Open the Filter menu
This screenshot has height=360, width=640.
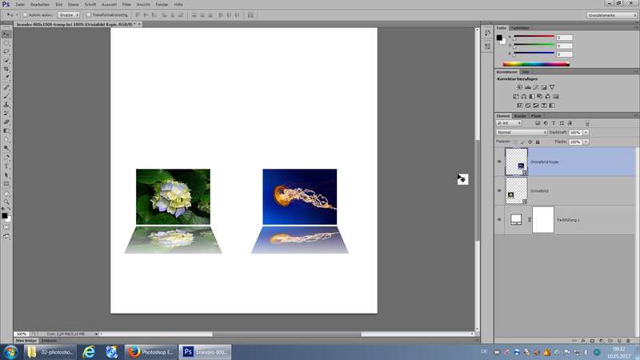127,5
